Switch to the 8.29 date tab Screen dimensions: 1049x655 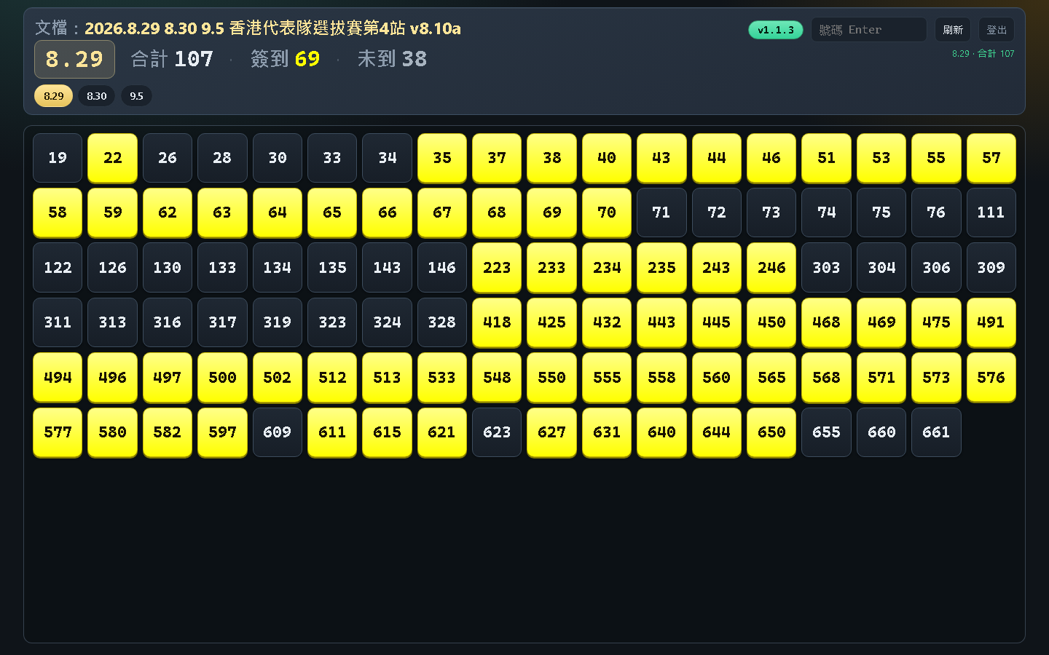click(53, 96)
